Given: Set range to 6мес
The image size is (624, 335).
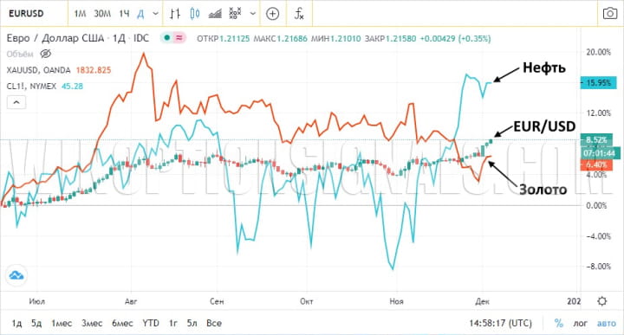Looking at the screenshot, I should pyautogui.click(x=122, y=323).
